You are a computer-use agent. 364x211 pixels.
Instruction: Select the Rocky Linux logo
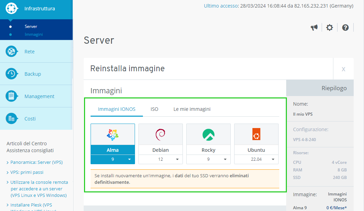[x=208, y=135]
